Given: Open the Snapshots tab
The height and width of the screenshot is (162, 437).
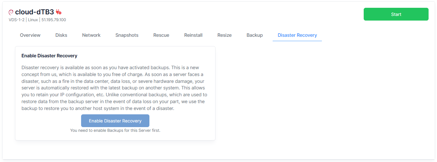Looking at the screenshot, I should [x=127, y=35].
